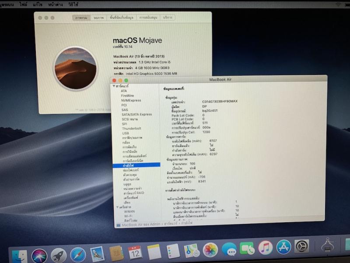Select SAS in the hardware sidebar
Image resolution: width=350 pixels, height=263 pixels.
pos(125,110)
